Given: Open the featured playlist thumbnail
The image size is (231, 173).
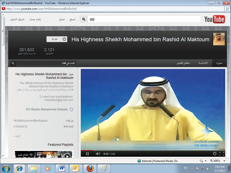Looking at the screenshot, I should pyautogui.click(x=43, y=154).
